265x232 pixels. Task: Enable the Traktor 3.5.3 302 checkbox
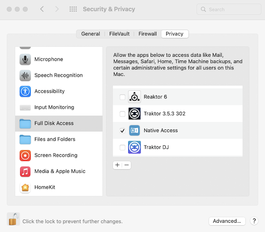pos(122,114)
